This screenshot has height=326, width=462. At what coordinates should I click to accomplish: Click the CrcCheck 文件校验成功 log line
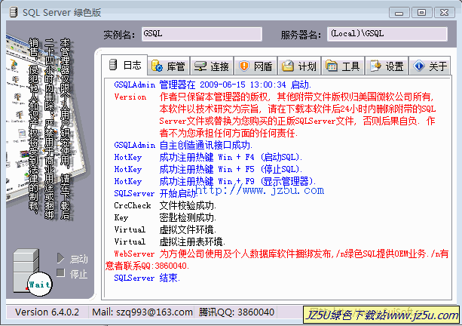(165, 205)
